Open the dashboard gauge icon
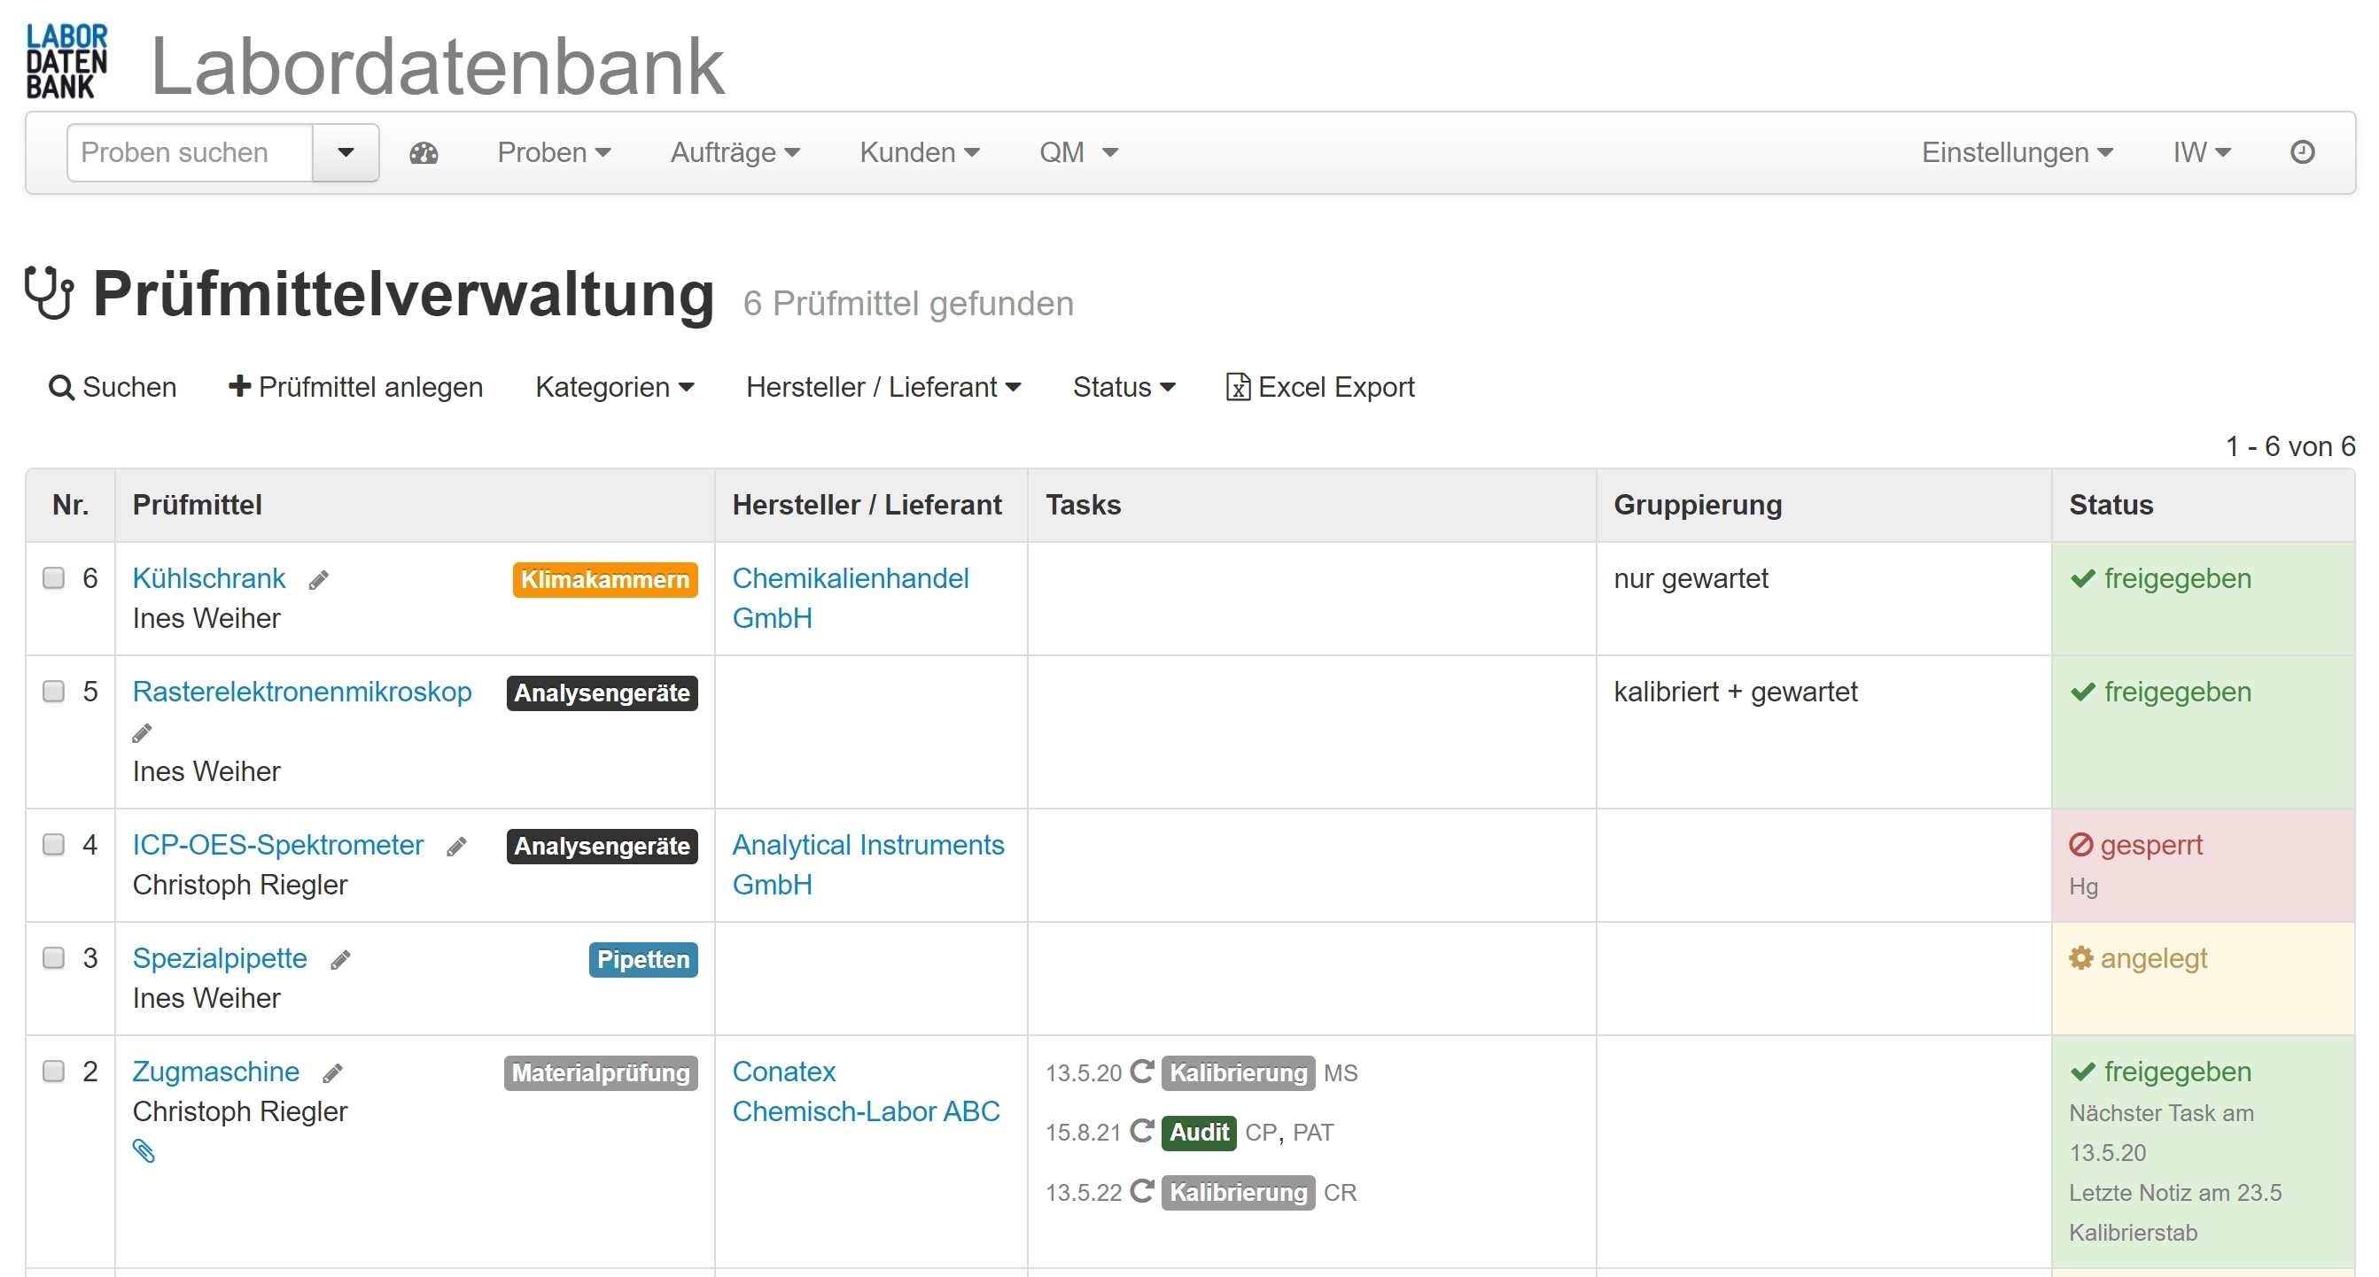The width and height of the screenshot is (2379, 1277). click(423, 152)
